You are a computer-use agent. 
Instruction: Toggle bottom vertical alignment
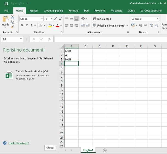[76, 19]
